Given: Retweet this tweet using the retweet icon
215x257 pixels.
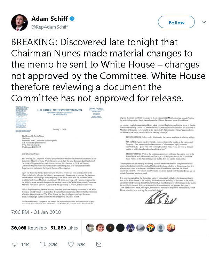Looking at the screenshot, I should click(x=42, y=244).
